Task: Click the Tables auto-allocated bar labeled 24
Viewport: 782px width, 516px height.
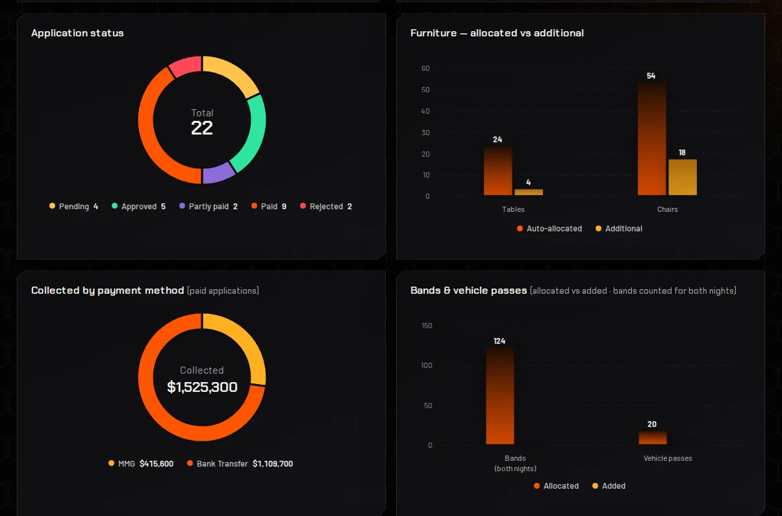Action: (x=498, y=170)
